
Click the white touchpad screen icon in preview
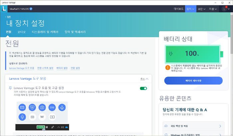[x=52, y=117]
